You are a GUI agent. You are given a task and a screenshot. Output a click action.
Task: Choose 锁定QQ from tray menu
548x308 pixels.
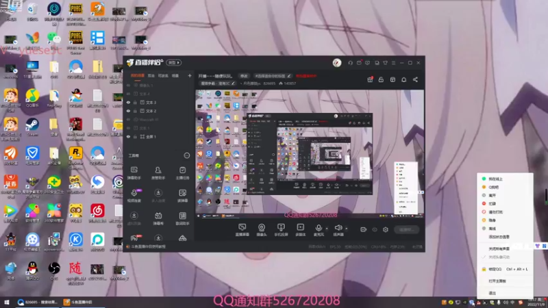pyautogui.click(x=505, y=269)
